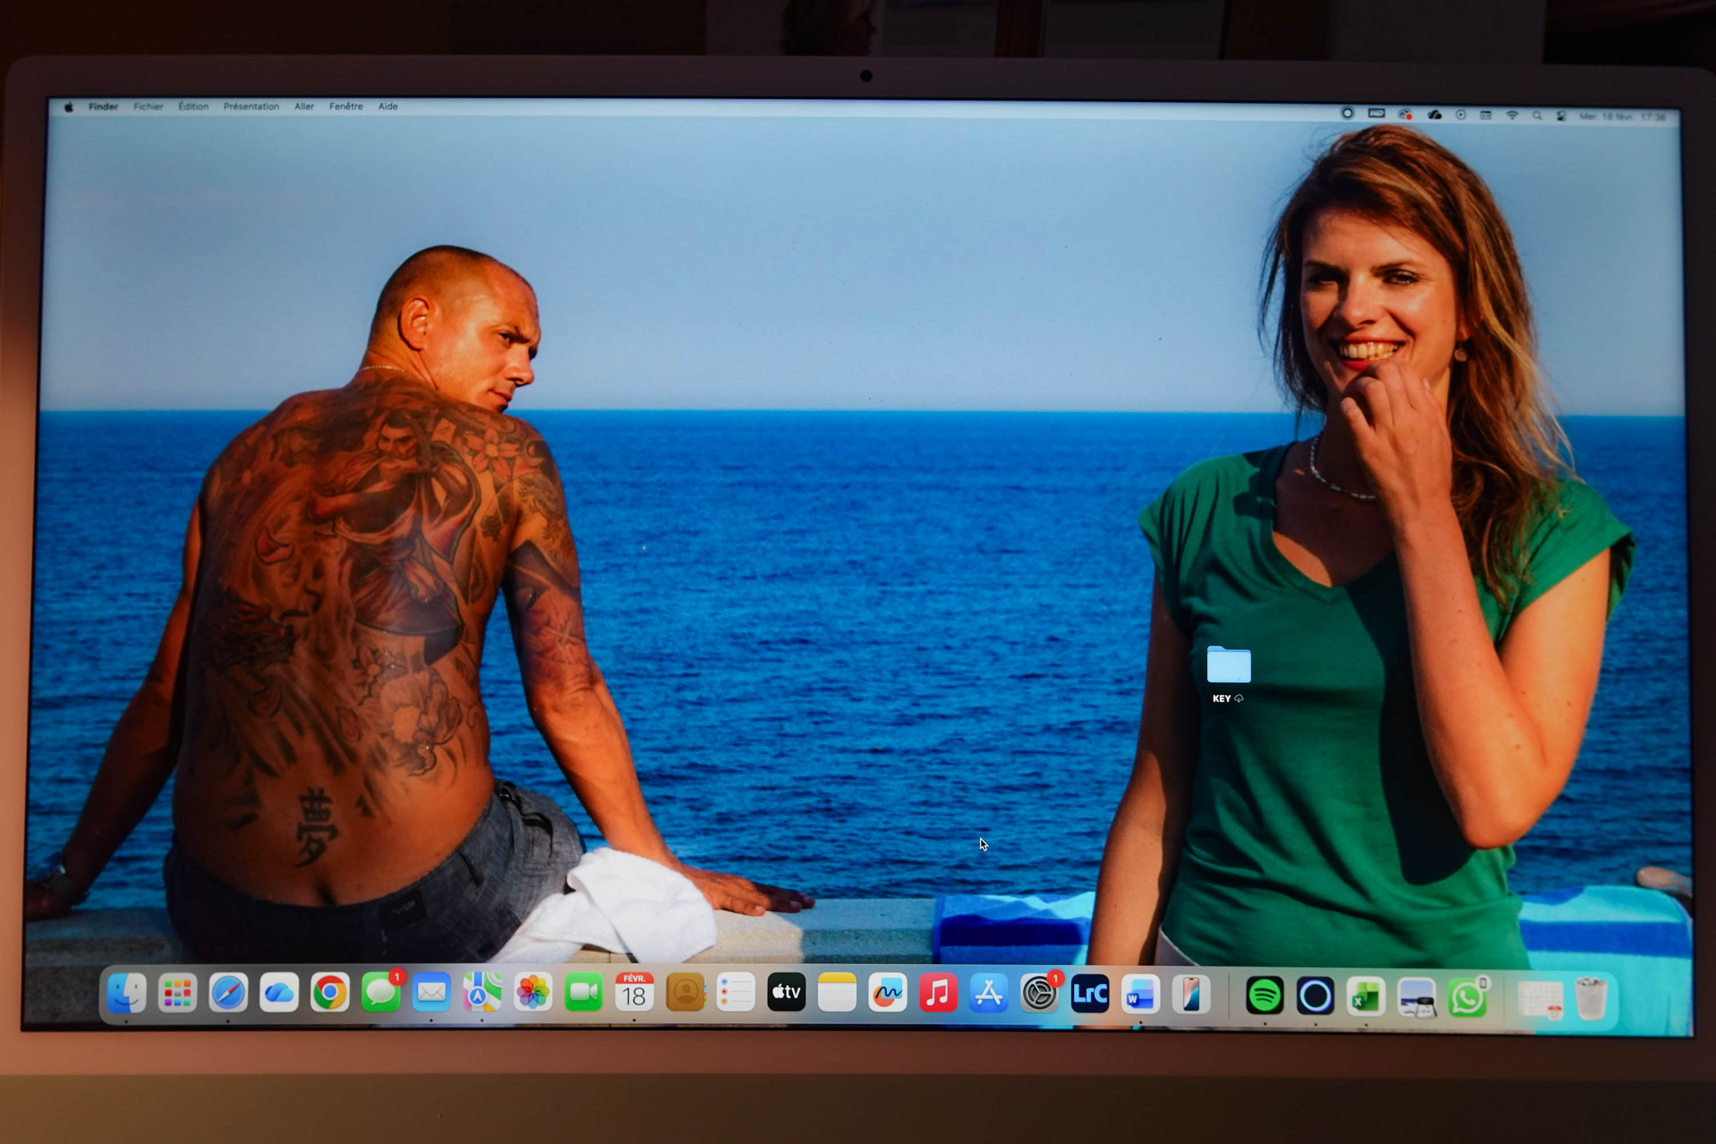Open WhatsApp in the Dock

(1467, 998)
